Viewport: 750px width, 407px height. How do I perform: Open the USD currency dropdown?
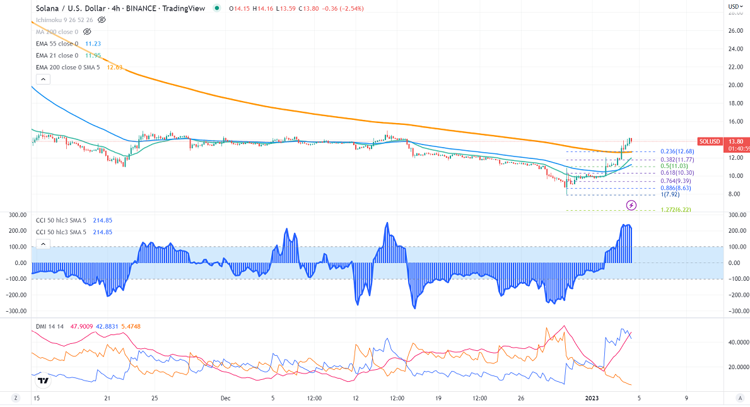(x=735, y=7)
